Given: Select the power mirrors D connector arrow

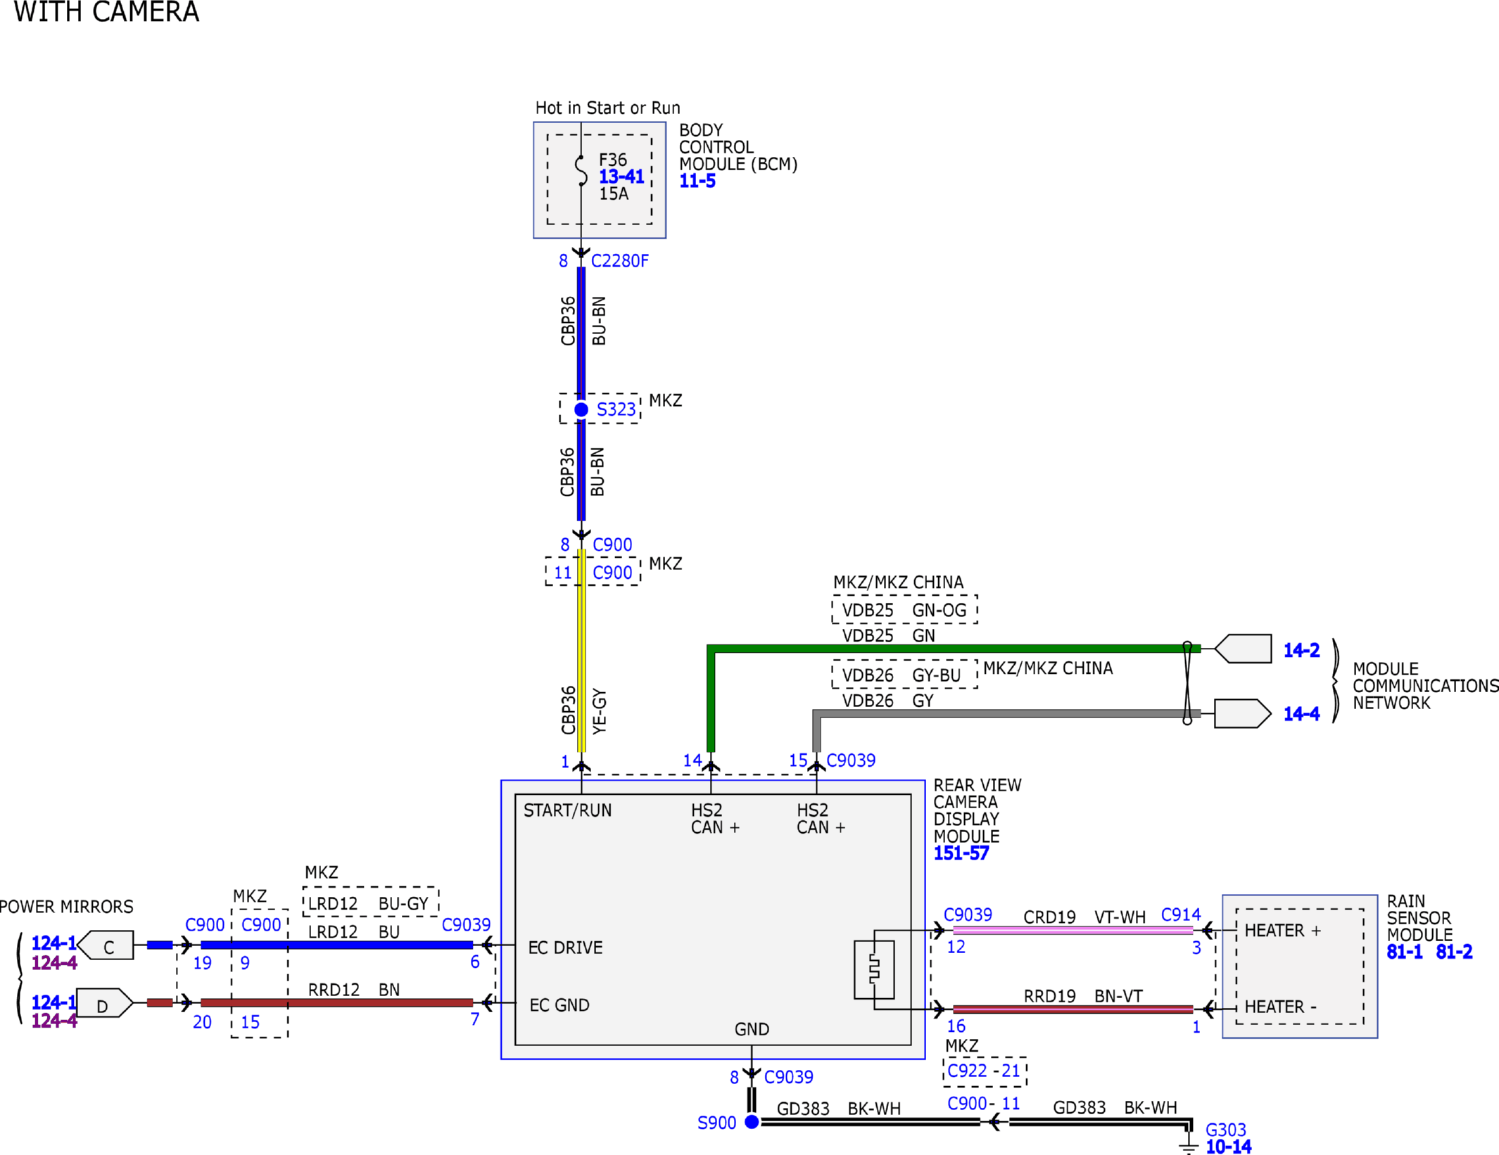Looking at the screenshot, I should tap(105, 1003).
